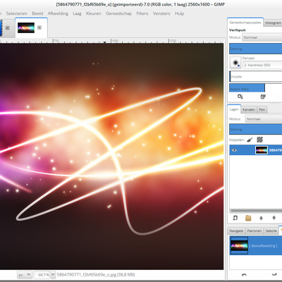
Task: Click the brush preview icon beside Penseel
Action: (235, 63)
